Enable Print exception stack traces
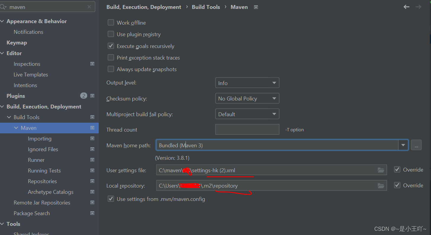 (111, 57)
